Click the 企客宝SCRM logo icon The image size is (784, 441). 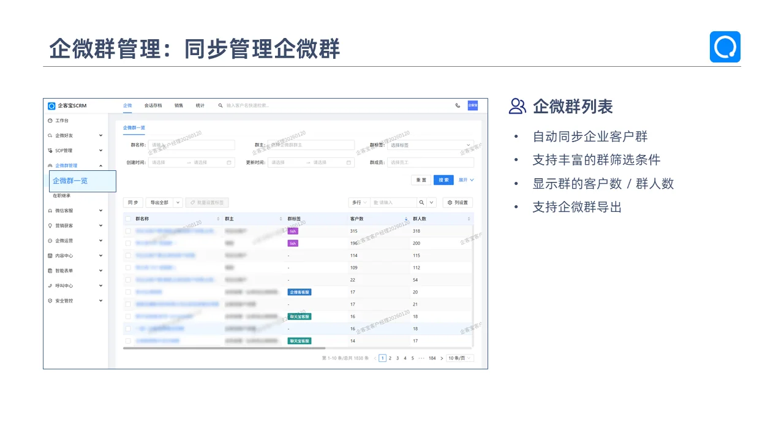(x=51, y=105)
